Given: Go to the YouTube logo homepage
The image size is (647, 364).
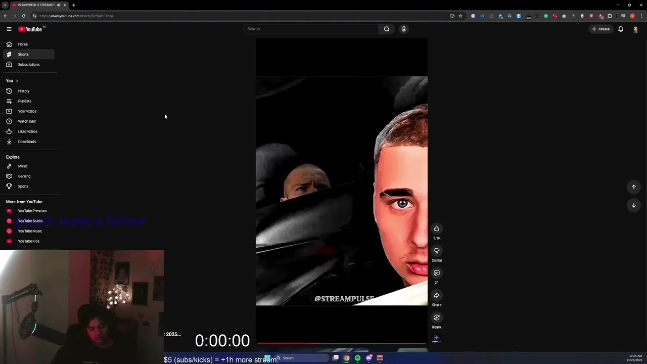Looking at the screenshot, I should pyautogui.click(x=31, y=29).
